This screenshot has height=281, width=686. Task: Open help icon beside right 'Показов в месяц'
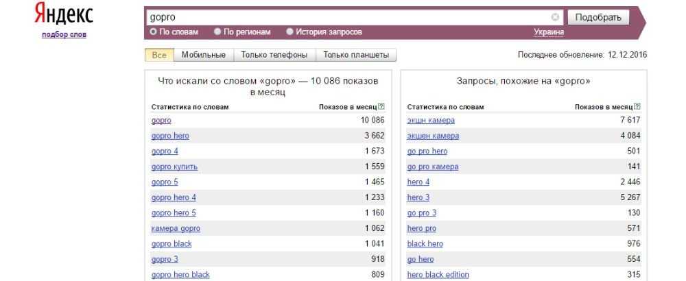(637, 106)
